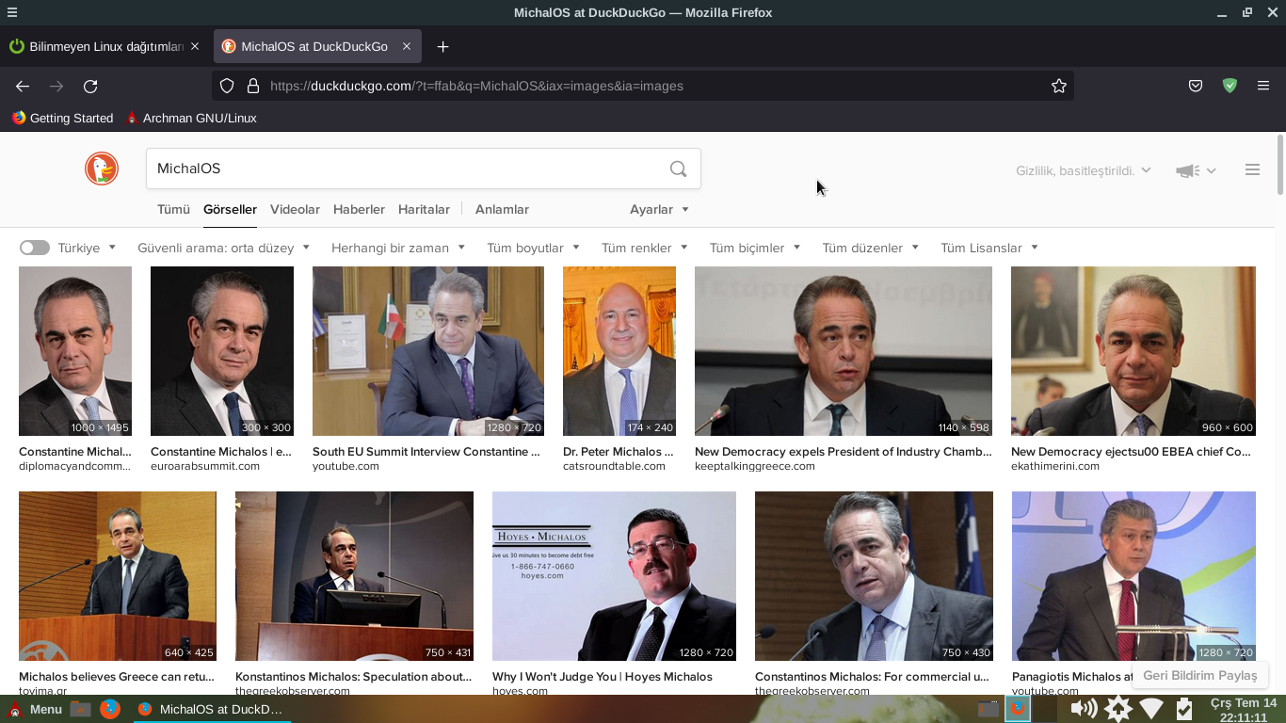The image size is (1286, 723).
Task: Open the volume control in system tray
Action: pyautogui.click(x=1084, y=709)
